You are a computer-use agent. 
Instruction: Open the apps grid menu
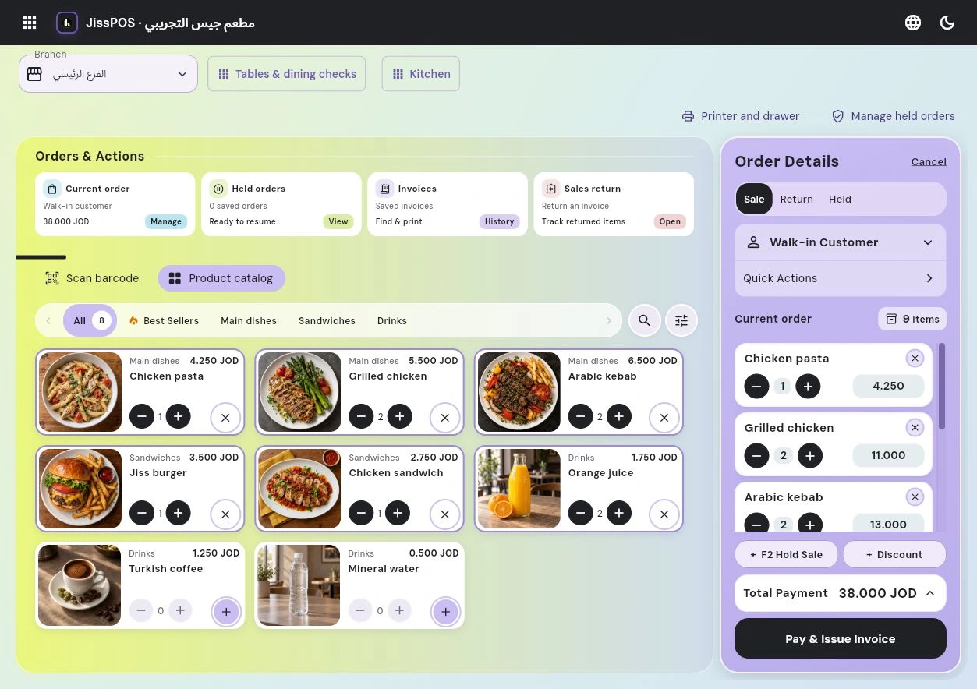pyautogui.click(x=30, y=23)
